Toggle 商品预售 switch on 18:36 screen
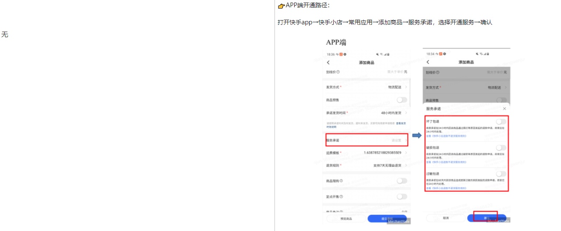Screen dimensions: 561x231 pos(402,100)
